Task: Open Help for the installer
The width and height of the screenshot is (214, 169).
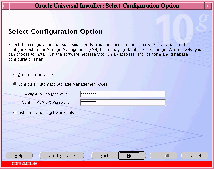Action: (19, 156)
